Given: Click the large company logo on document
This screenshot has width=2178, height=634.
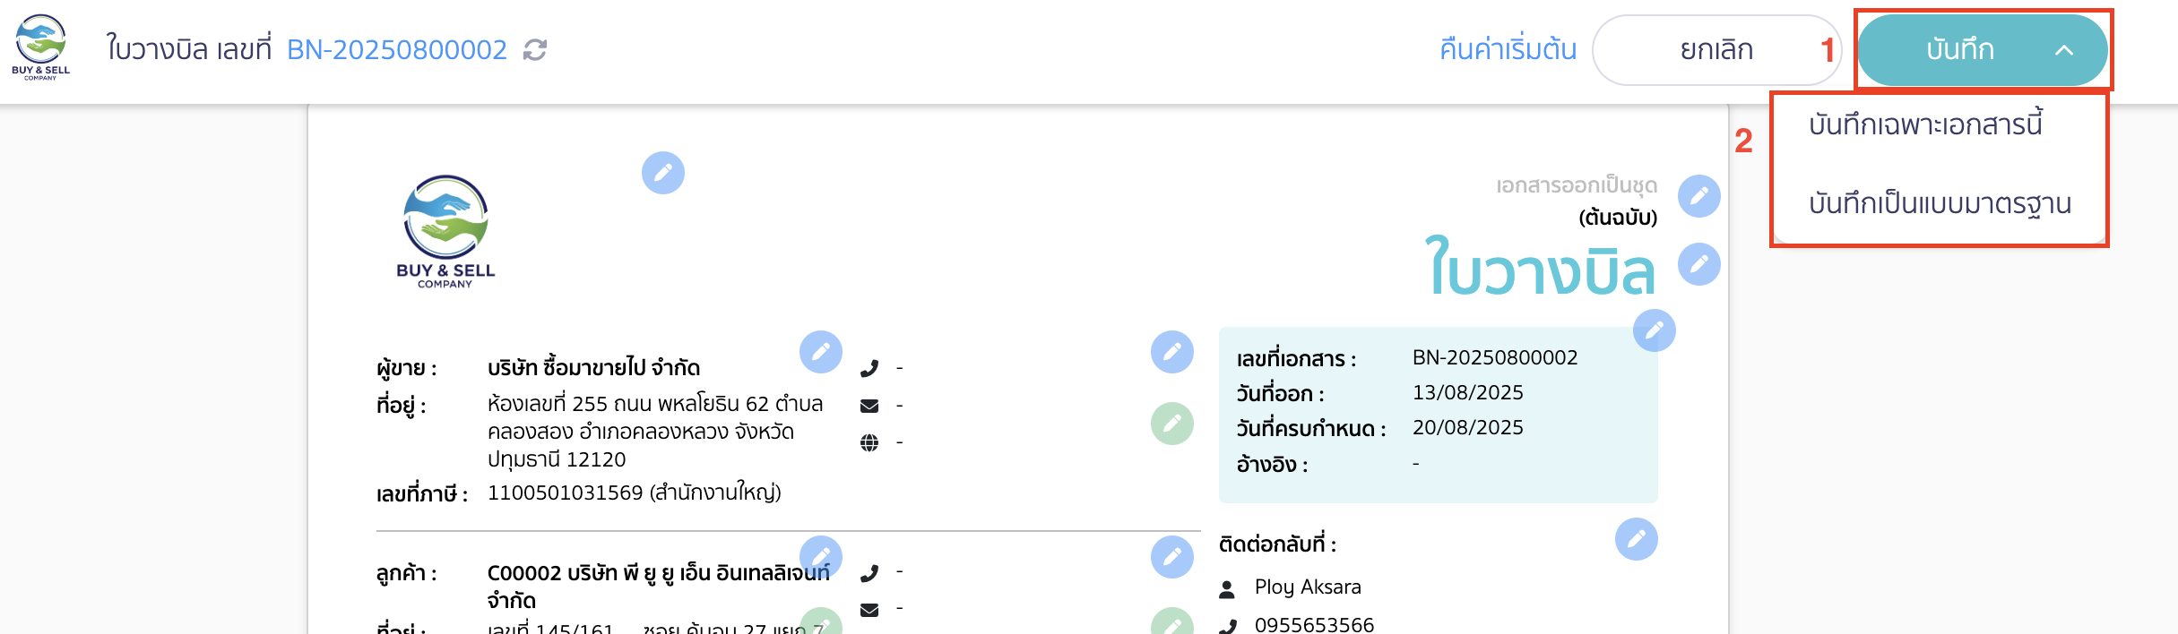Looking at the screenshot, I should click(445, 231).
